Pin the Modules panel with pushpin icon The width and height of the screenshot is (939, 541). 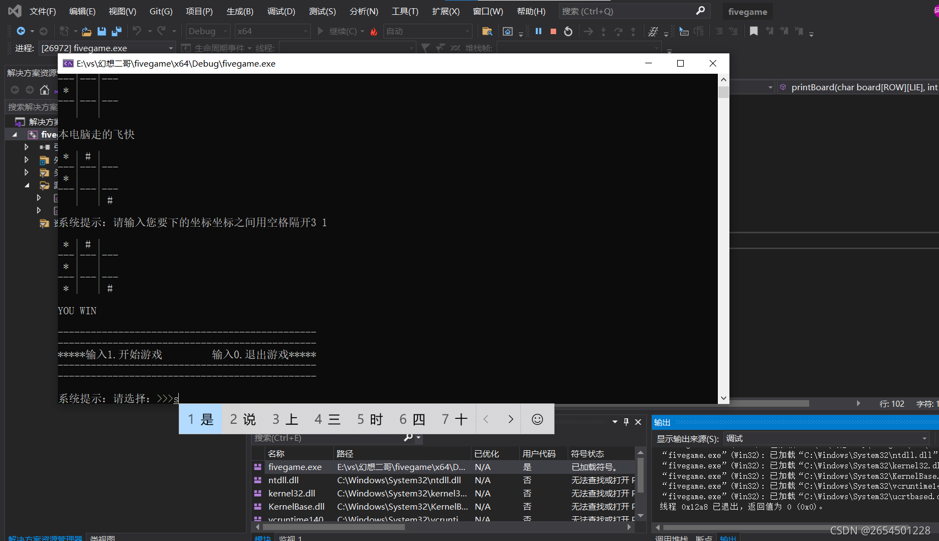pos(626,422)
